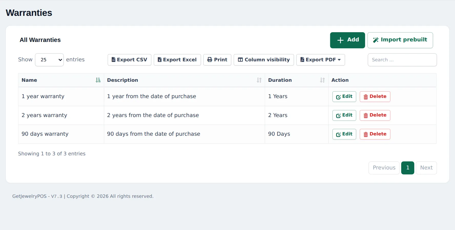The height and width of the screenshot is (230, 455).
Task: Expand the Show entries dropdown
Action: pos(49,60)
